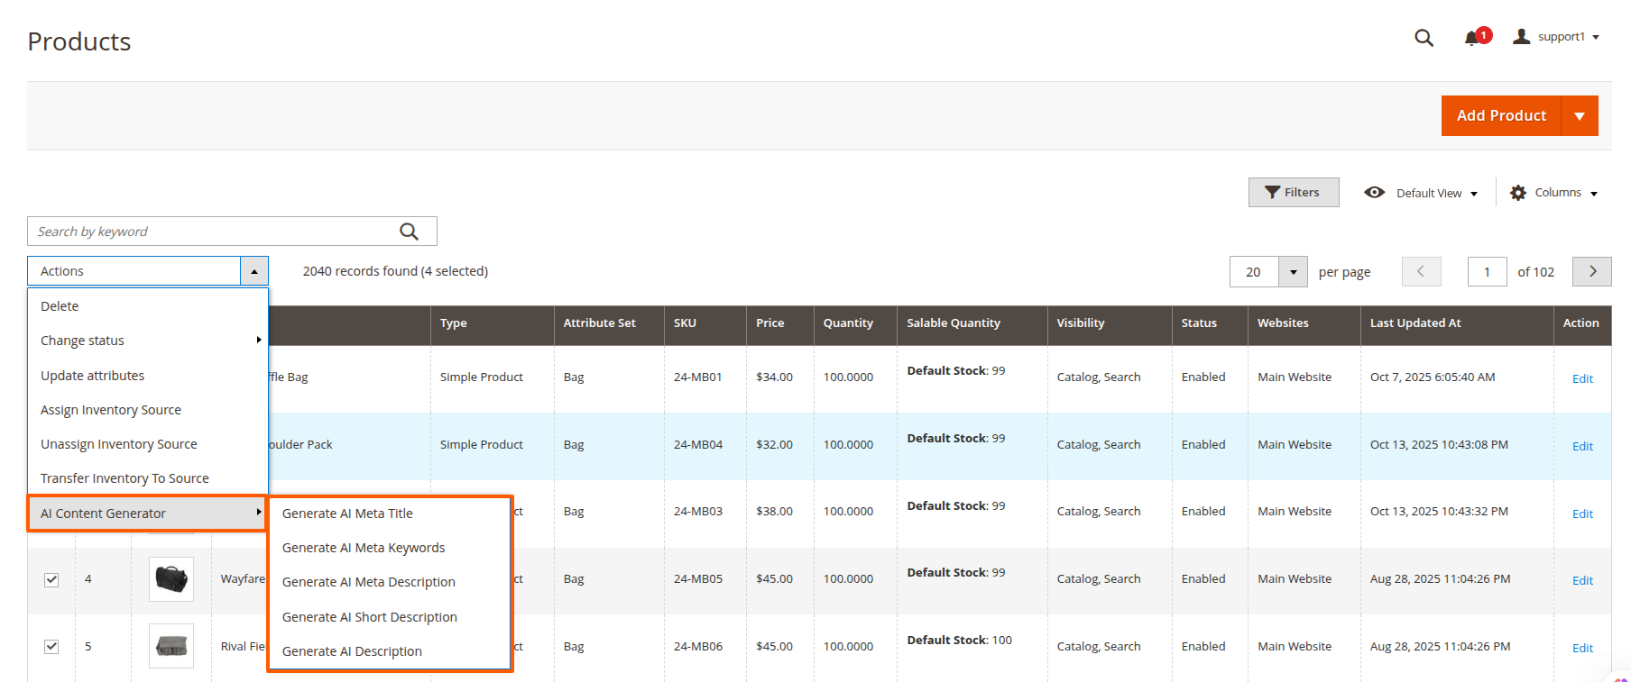Screen dimensions: 1631x682
Task: Click the Filters button
Action: click(1293, 192)
